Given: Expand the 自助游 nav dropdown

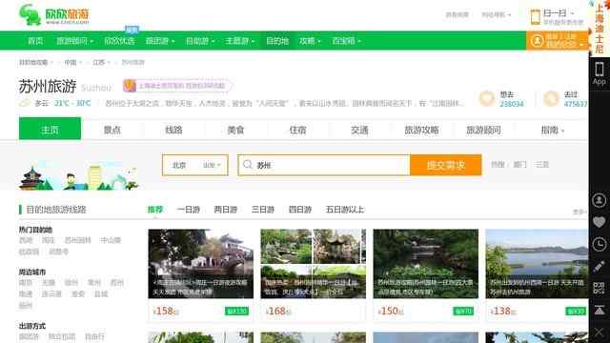Looking at the screenshot, I should click(x=200, y=40).
